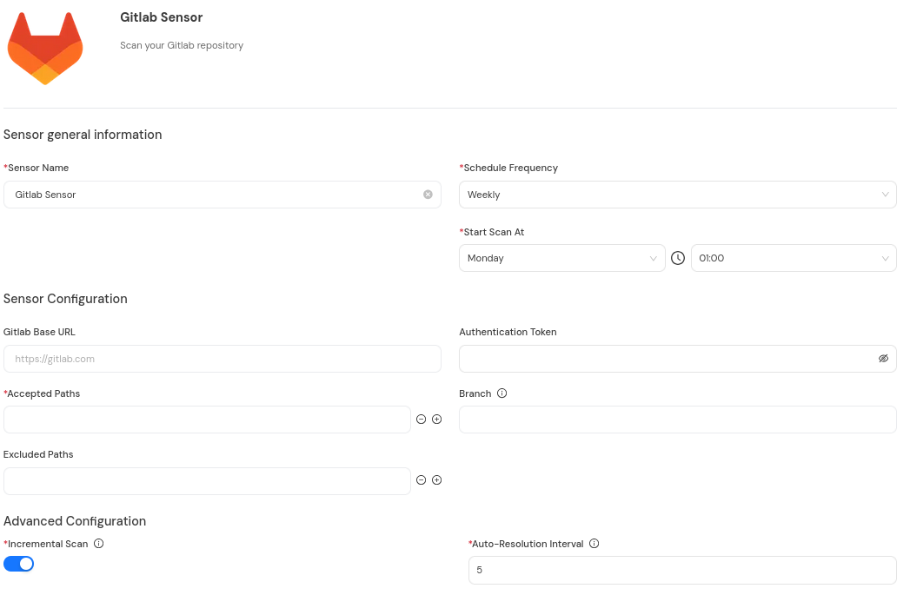Image resolution: width=910 pixels, height=595 pixels.
Task: Reveal the Authentication Token with eye icon
Action: 883,359
